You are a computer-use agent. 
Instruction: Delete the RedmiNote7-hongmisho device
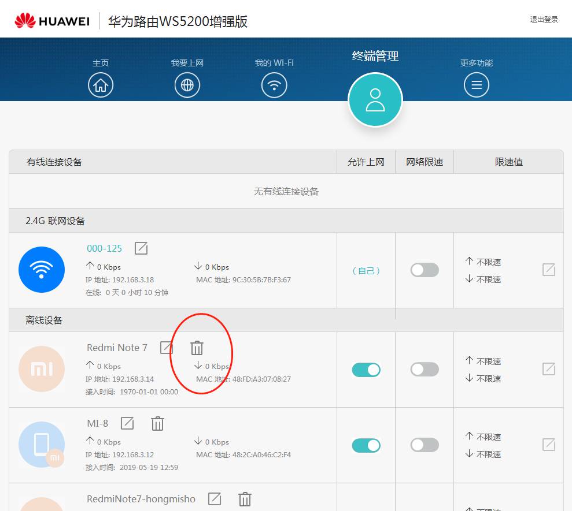245,499
